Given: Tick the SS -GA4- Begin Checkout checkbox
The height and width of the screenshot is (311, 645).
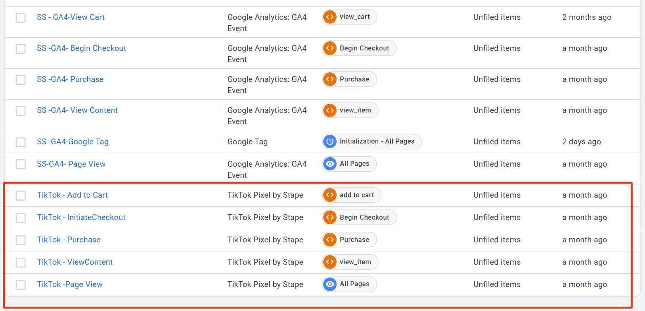Looking at the screenshot, I should click(21, 48).
